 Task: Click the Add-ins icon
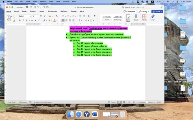click(x=144, y=17)
